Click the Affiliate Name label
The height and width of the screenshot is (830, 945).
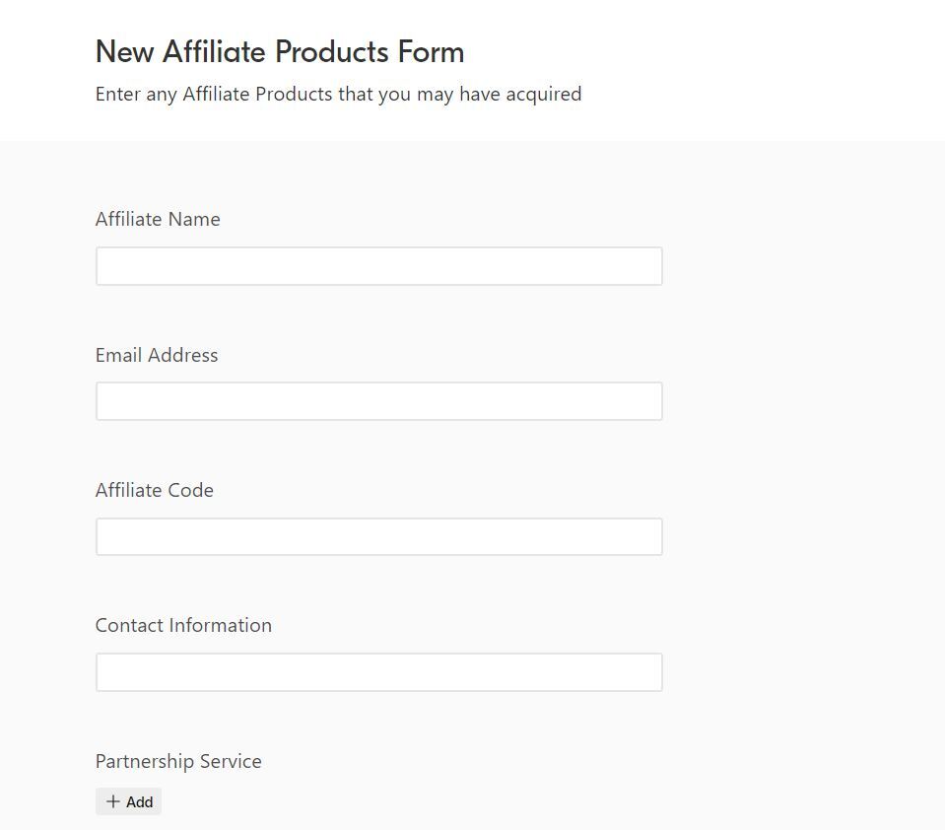pos(158,219)
